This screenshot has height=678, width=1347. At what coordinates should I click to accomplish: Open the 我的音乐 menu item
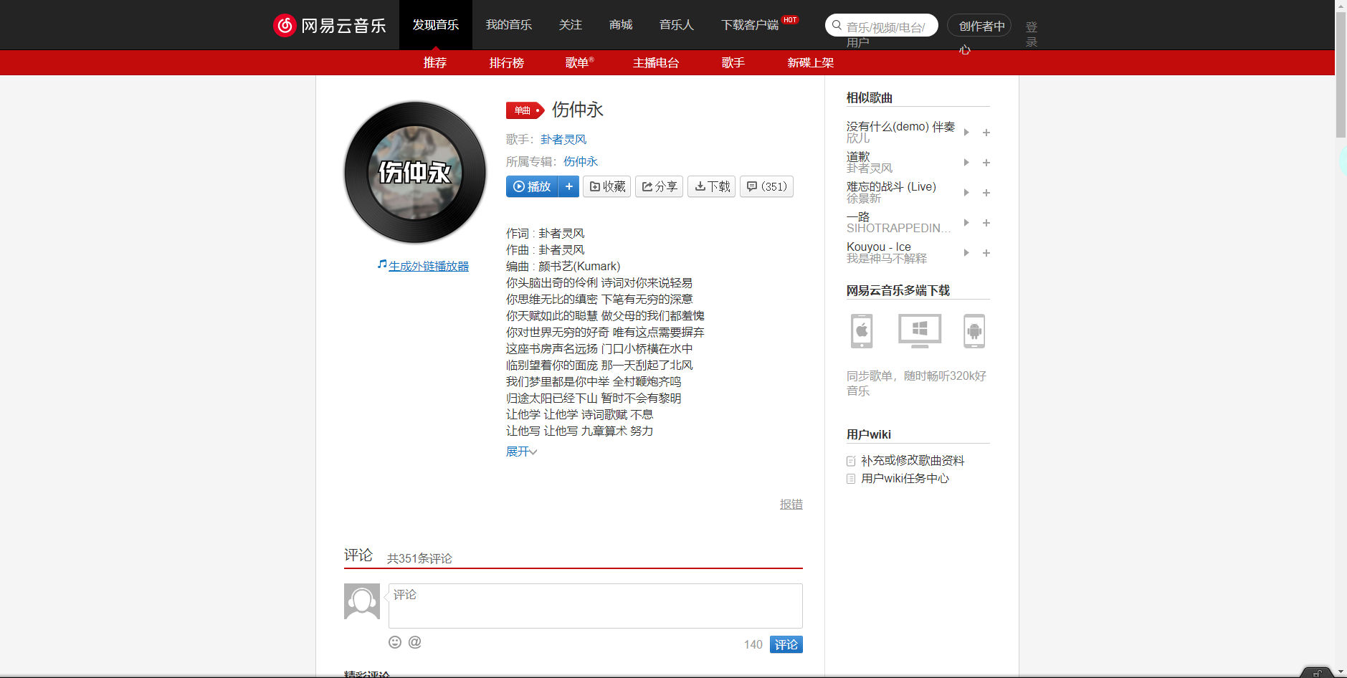508,24
